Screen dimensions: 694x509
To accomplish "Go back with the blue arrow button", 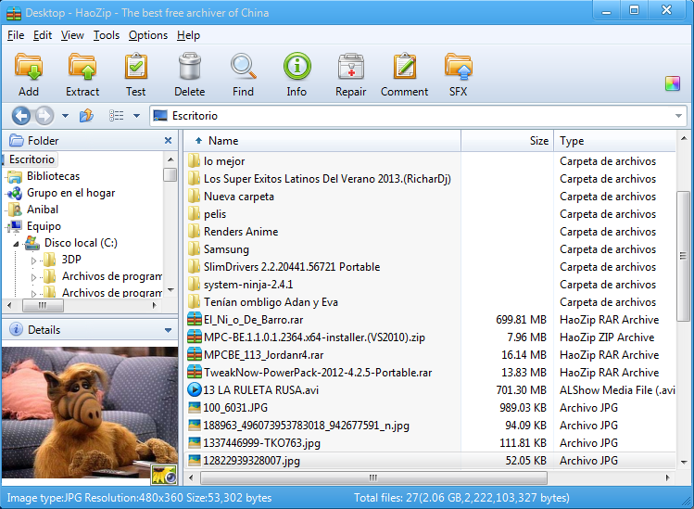I will click(20, 116).
